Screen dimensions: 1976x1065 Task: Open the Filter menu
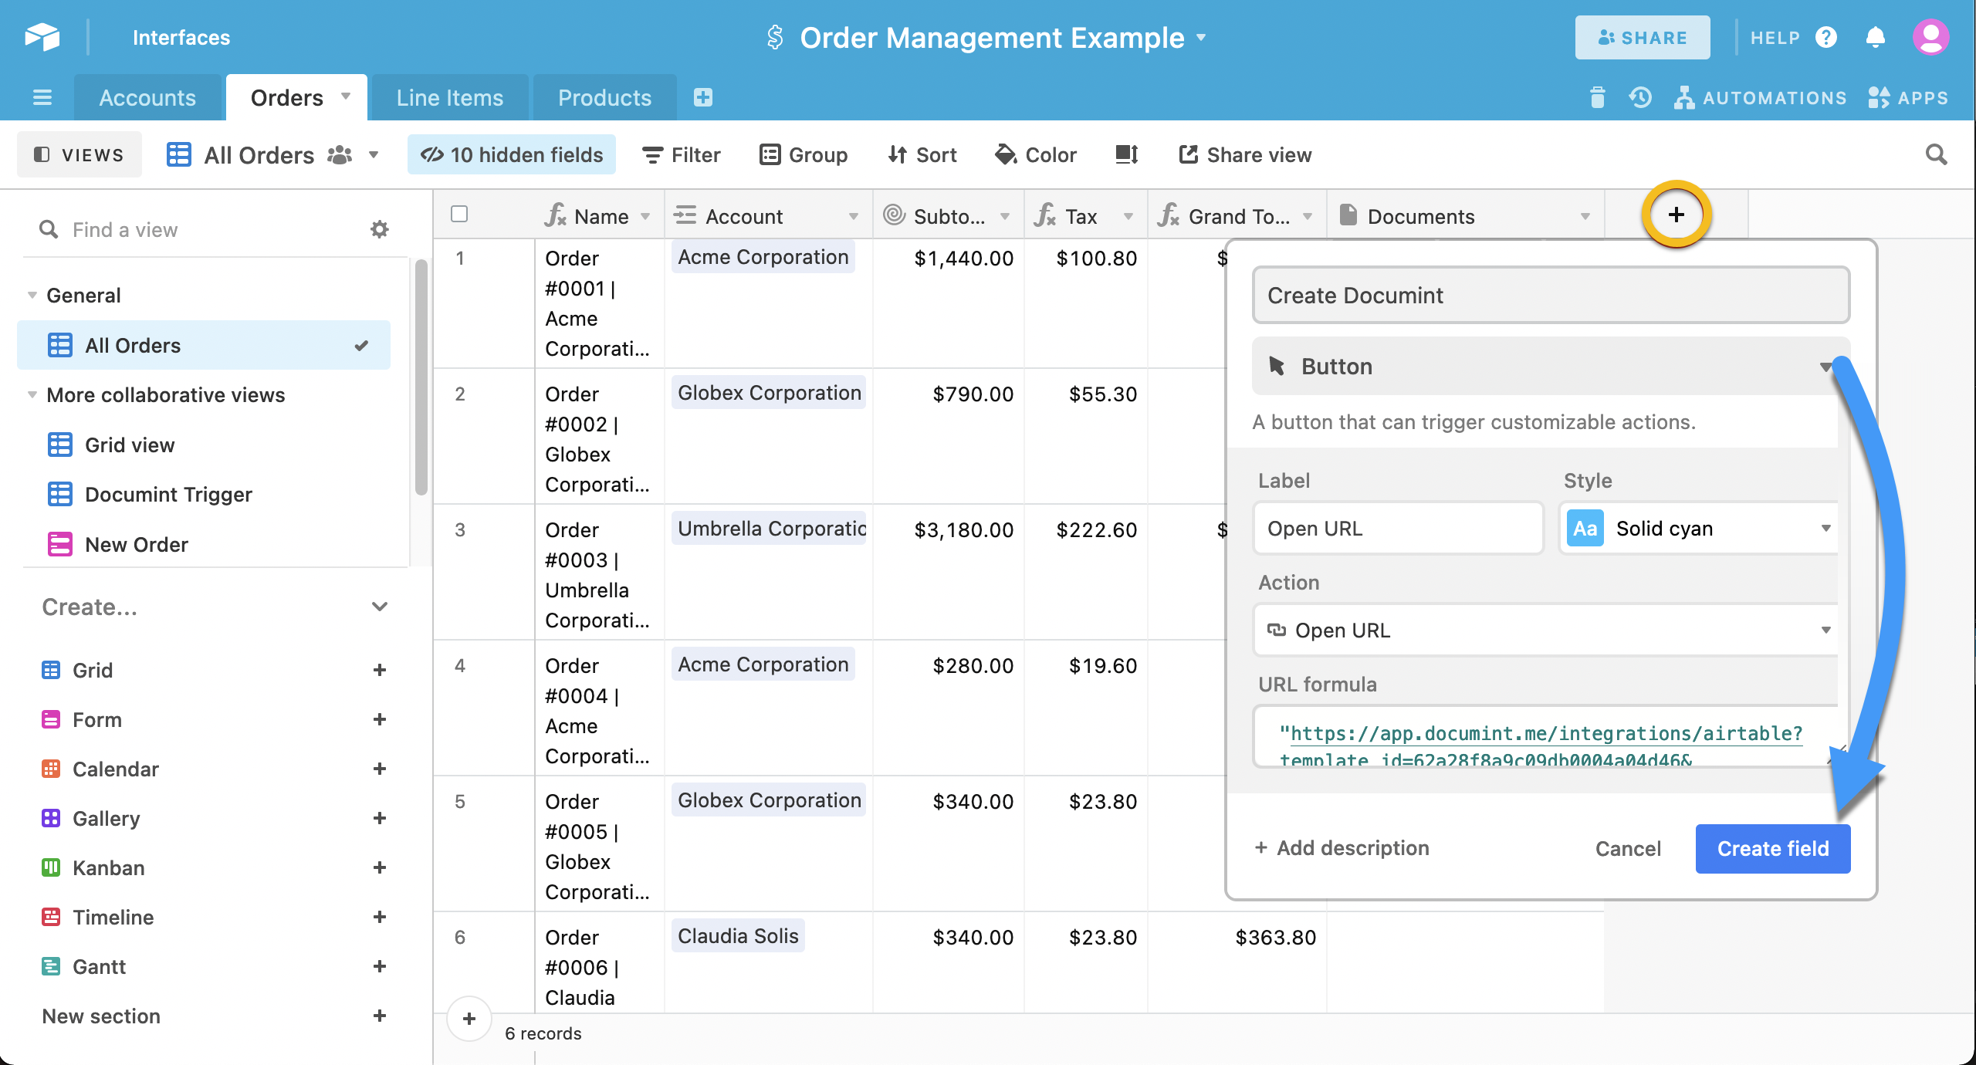click(682, 154)
